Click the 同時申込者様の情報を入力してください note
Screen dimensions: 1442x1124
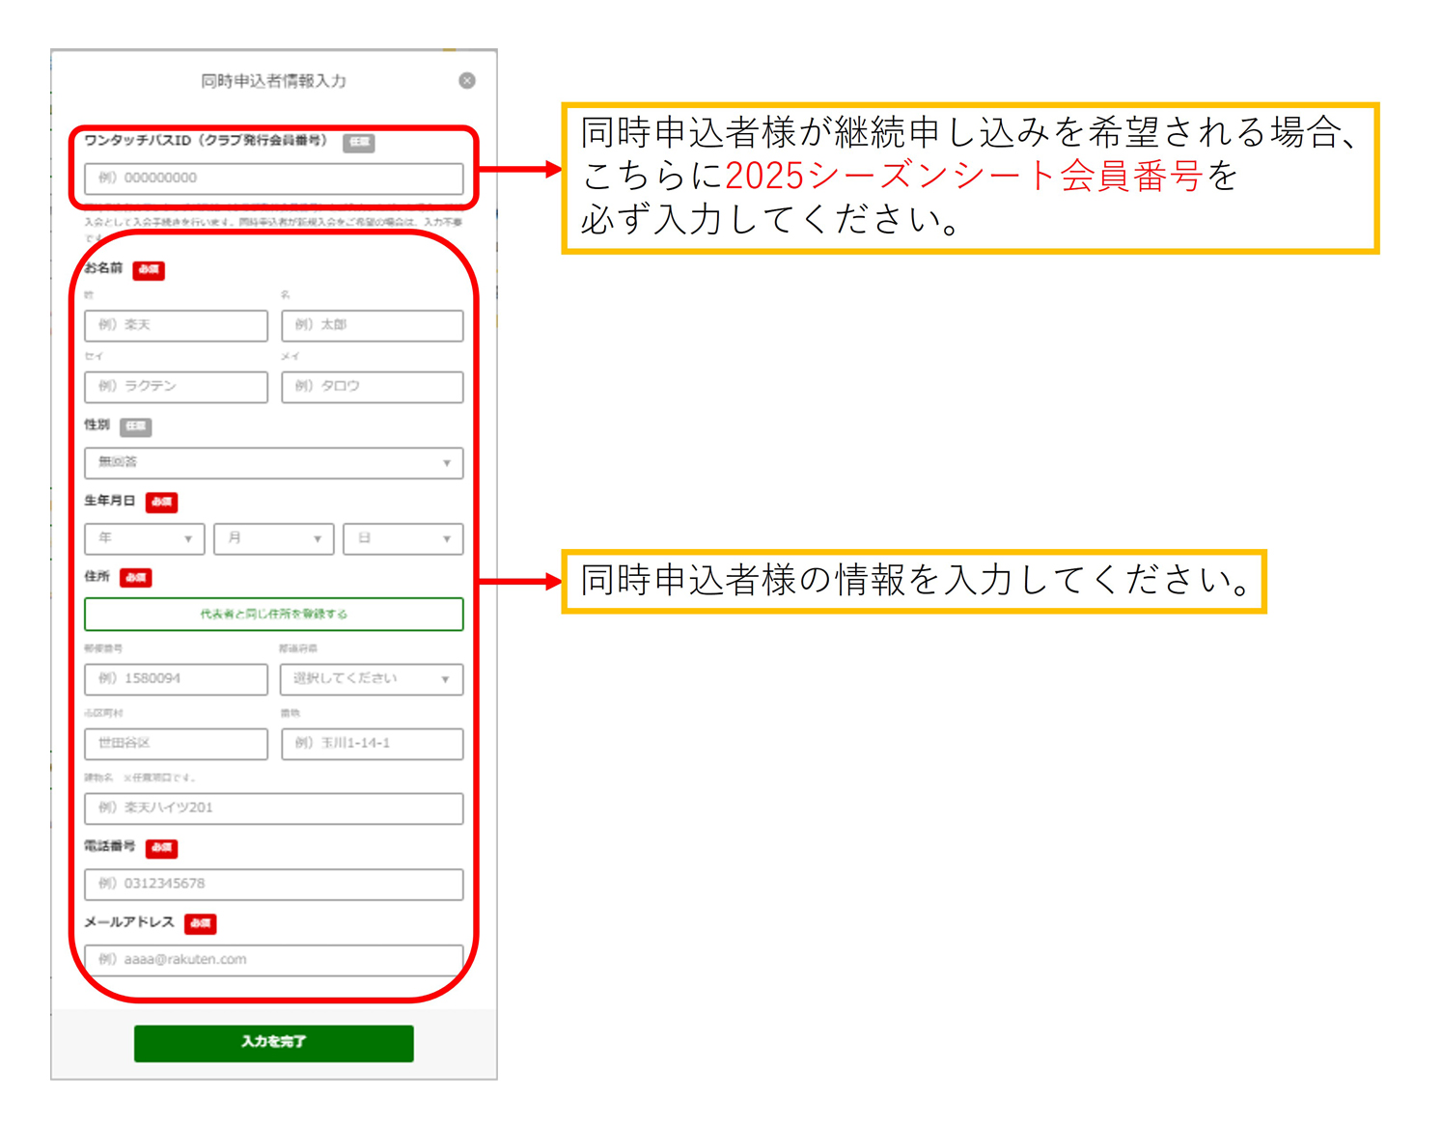click(x=915, y=581)
